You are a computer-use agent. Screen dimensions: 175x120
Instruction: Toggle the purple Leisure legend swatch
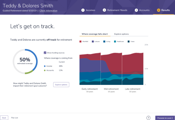(x=93, y=41)
